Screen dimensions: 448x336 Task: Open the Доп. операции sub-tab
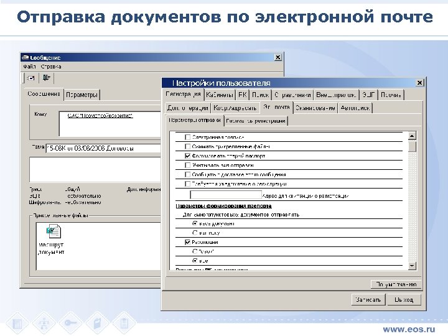pos(188,108)
